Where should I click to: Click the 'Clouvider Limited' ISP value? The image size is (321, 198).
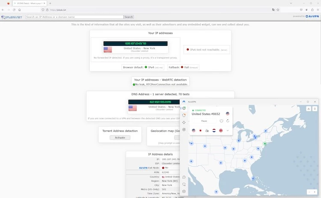170,164
